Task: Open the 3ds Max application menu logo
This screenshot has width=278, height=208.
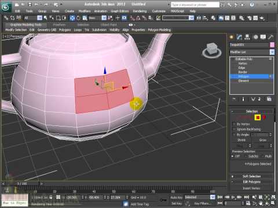Action: tap(6, 7)
